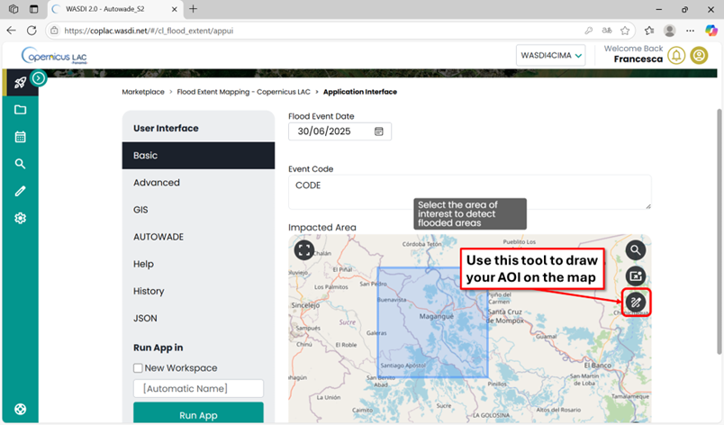The image size is (724, 425).
Task: Click the Application Interface breadcrumb
Action: click(360, 92)
